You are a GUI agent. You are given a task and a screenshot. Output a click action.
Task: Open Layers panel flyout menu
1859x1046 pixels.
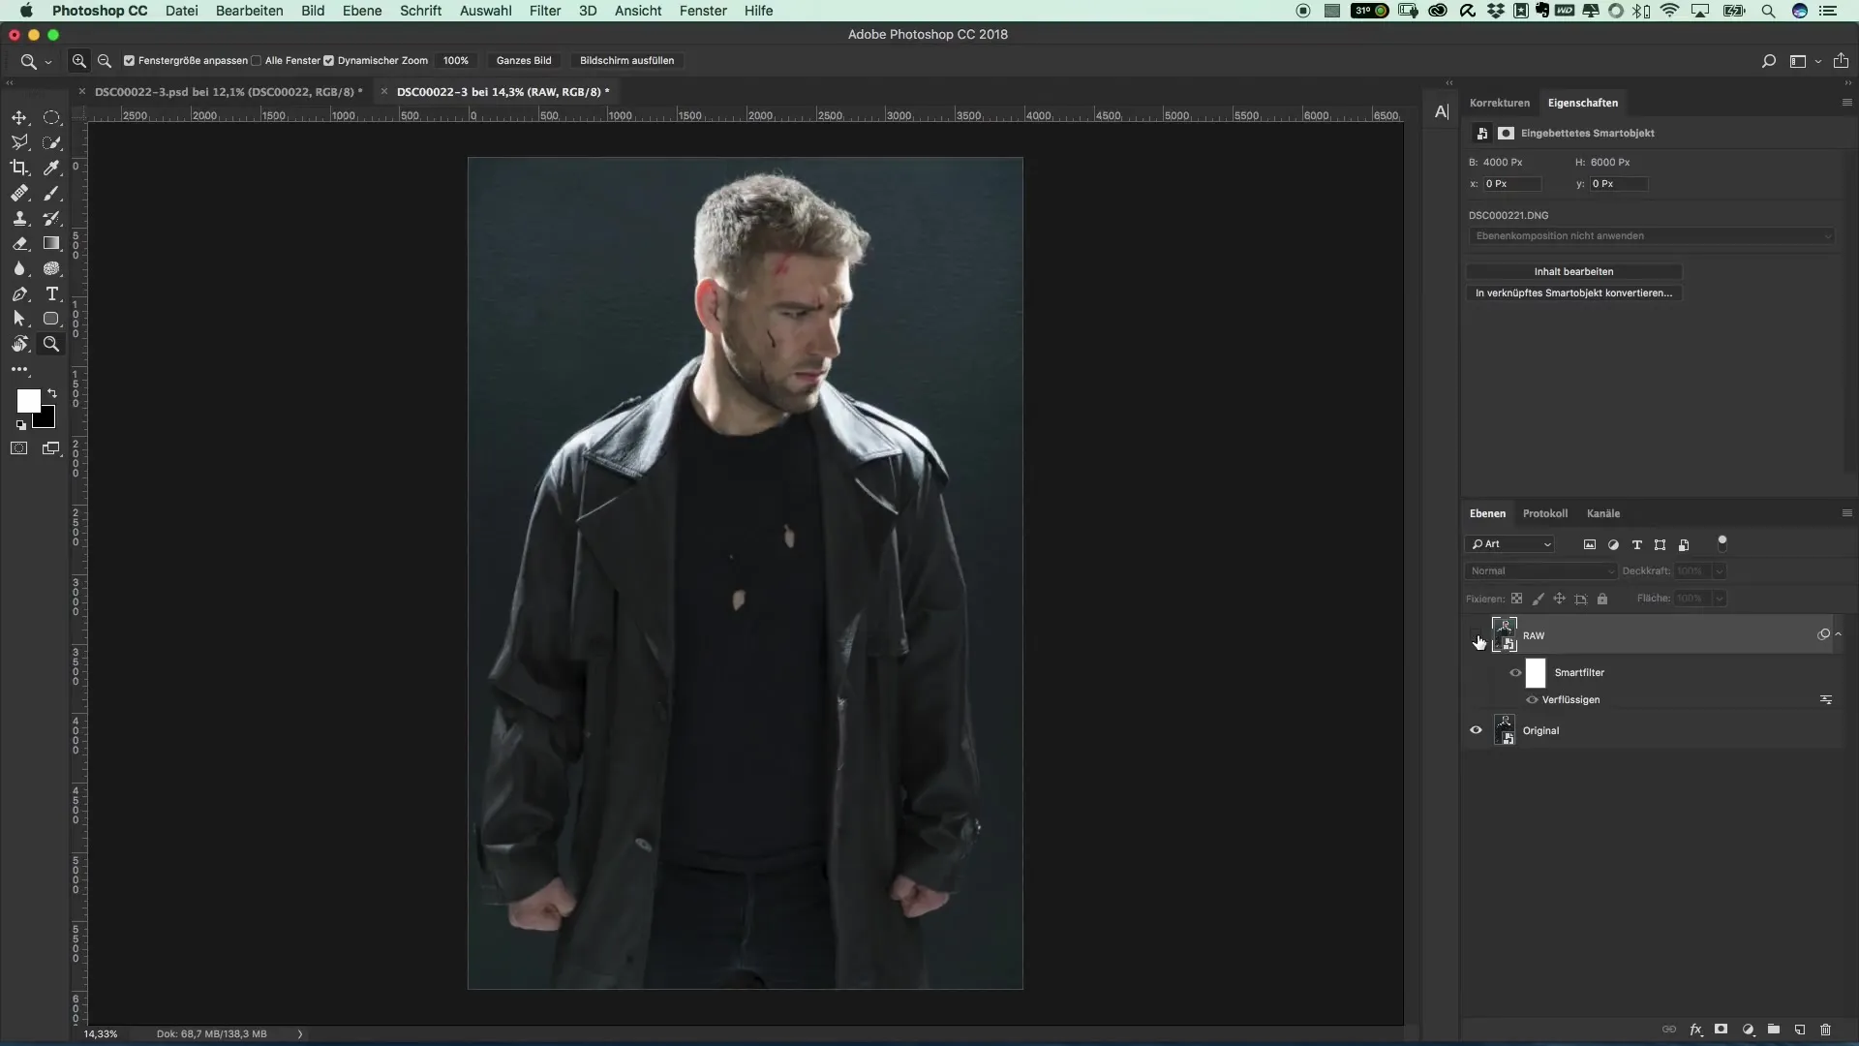pos(1846,513)
